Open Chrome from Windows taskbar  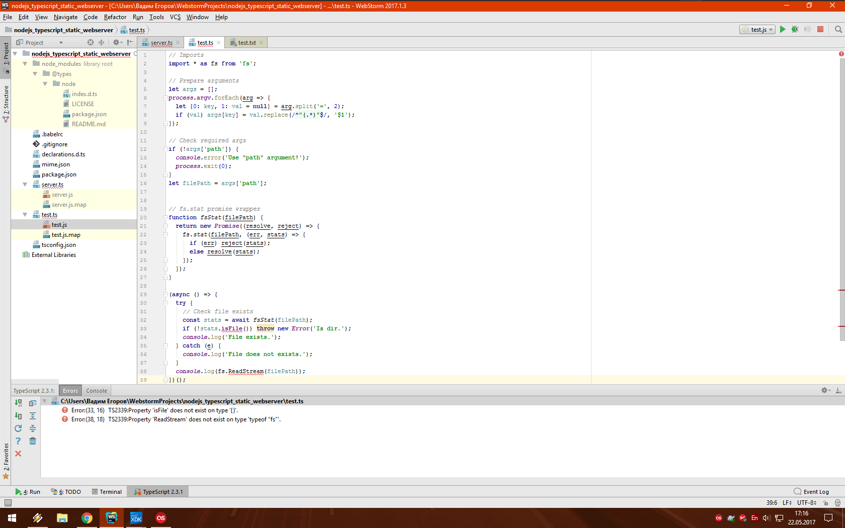[x=87, y=518]
